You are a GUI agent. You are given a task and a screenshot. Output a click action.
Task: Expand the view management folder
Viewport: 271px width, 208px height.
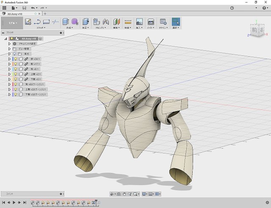9,49
